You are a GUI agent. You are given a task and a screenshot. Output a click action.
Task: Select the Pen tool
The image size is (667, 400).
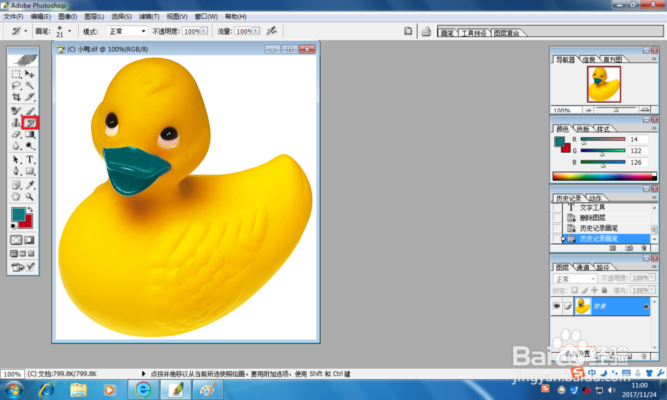pos(16,171)
